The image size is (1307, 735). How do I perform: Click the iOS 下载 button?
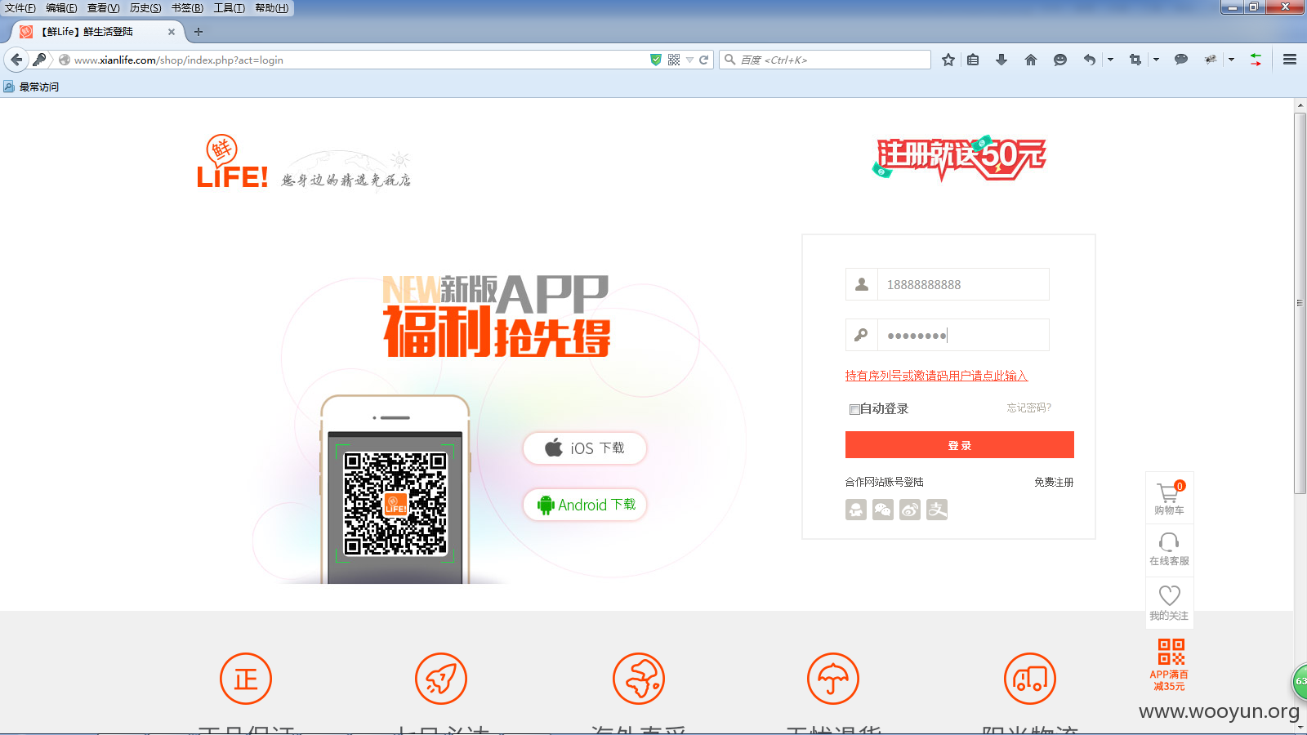[x=585, y=448]
